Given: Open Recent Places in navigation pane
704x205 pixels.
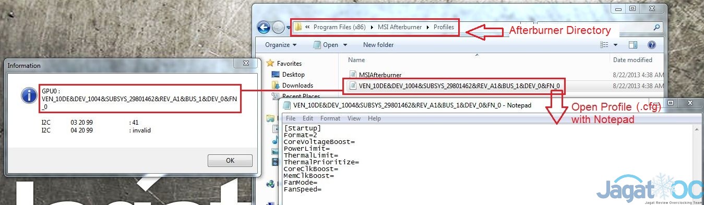Looking at the screenshot, I should [301, 96].
